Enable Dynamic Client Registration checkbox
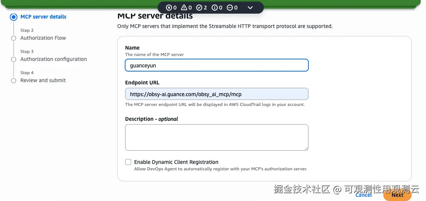This screenshot has width=426, height=201. coord(128,162)
